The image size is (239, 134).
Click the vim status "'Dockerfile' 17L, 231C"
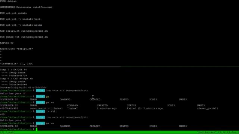point(16,64)
